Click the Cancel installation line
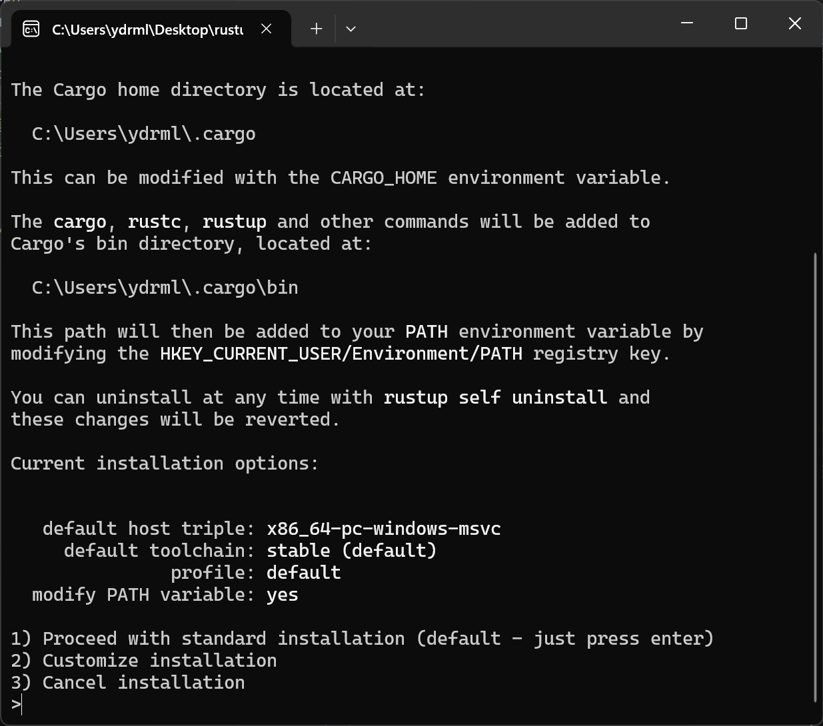The image size is (823, 726). click(x=127, y=682)
